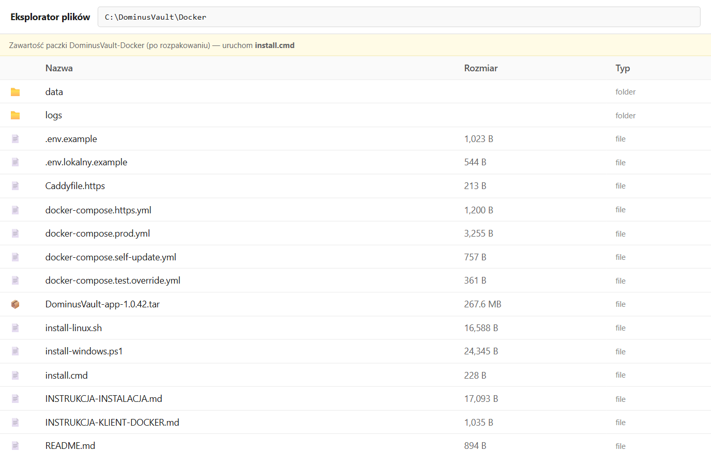Select the docker-compose.test.override.yml file name

(113, 280)
